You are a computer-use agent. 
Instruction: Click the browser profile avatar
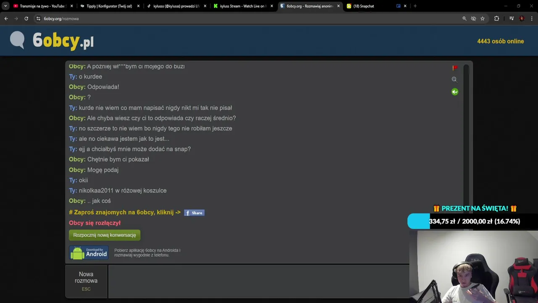(522, 19)
